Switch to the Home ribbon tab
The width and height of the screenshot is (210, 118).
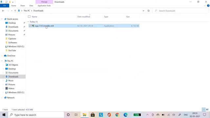tap(13, 6)
